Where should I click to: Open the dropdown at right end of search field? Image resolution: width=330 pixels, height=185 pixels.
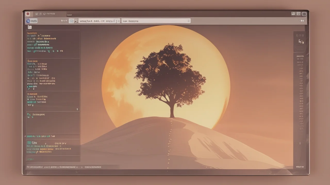pos(188,21)
